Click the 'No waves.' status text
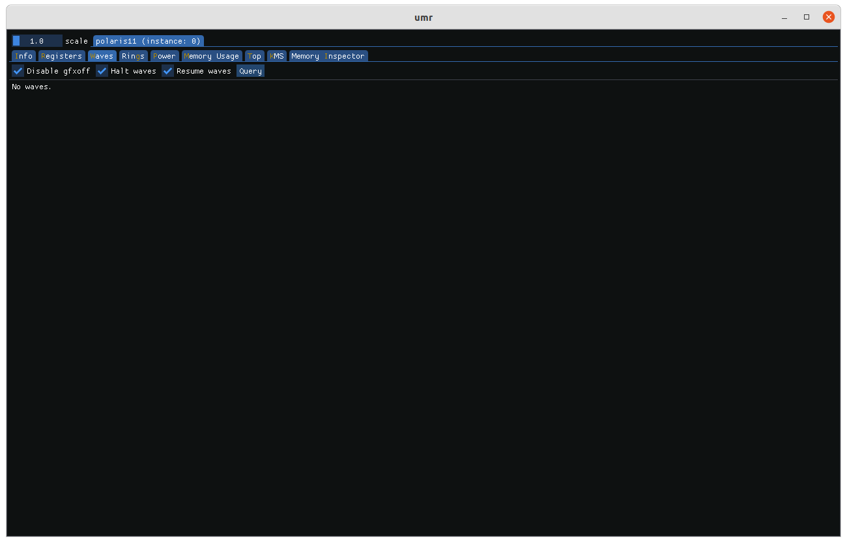 [32, 87]
